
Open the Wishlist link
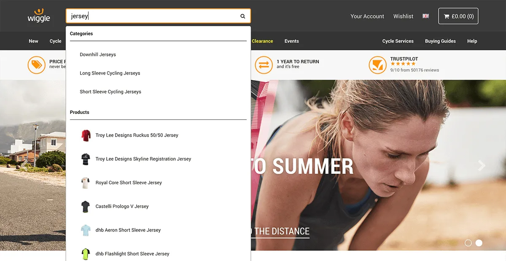pyautogui.click(x=403, y=16)
